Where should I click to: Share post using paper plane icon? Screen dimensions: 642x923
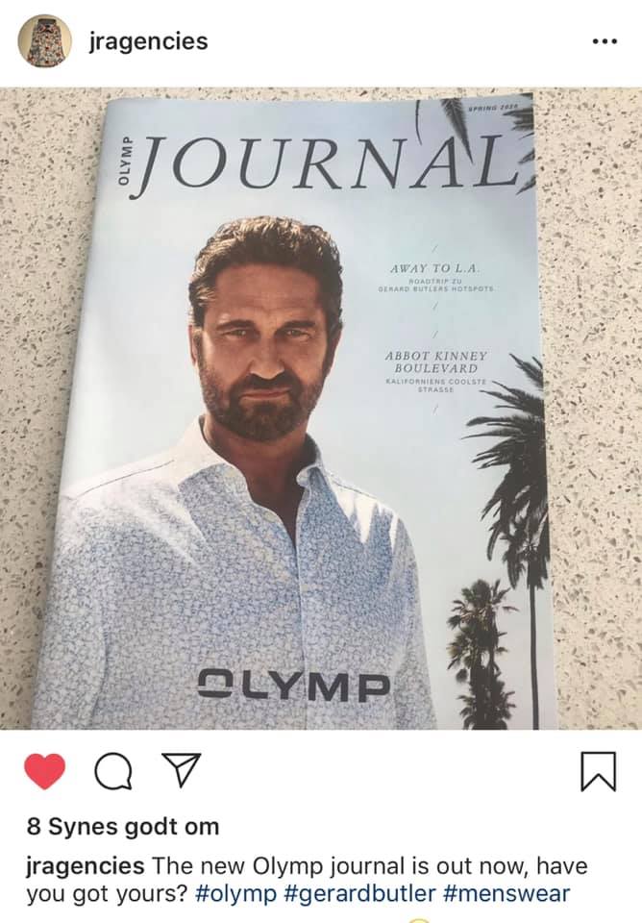tap(180, 770)
